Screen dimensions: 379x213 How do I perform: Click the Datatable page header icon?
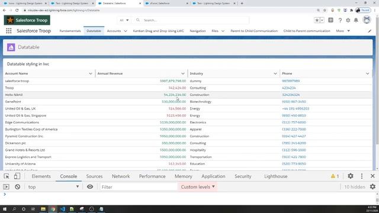(11, 47)
